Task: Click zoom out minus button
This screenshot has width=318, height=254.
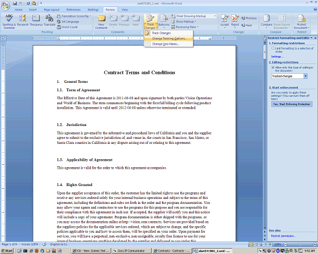Action: (285, 244)
